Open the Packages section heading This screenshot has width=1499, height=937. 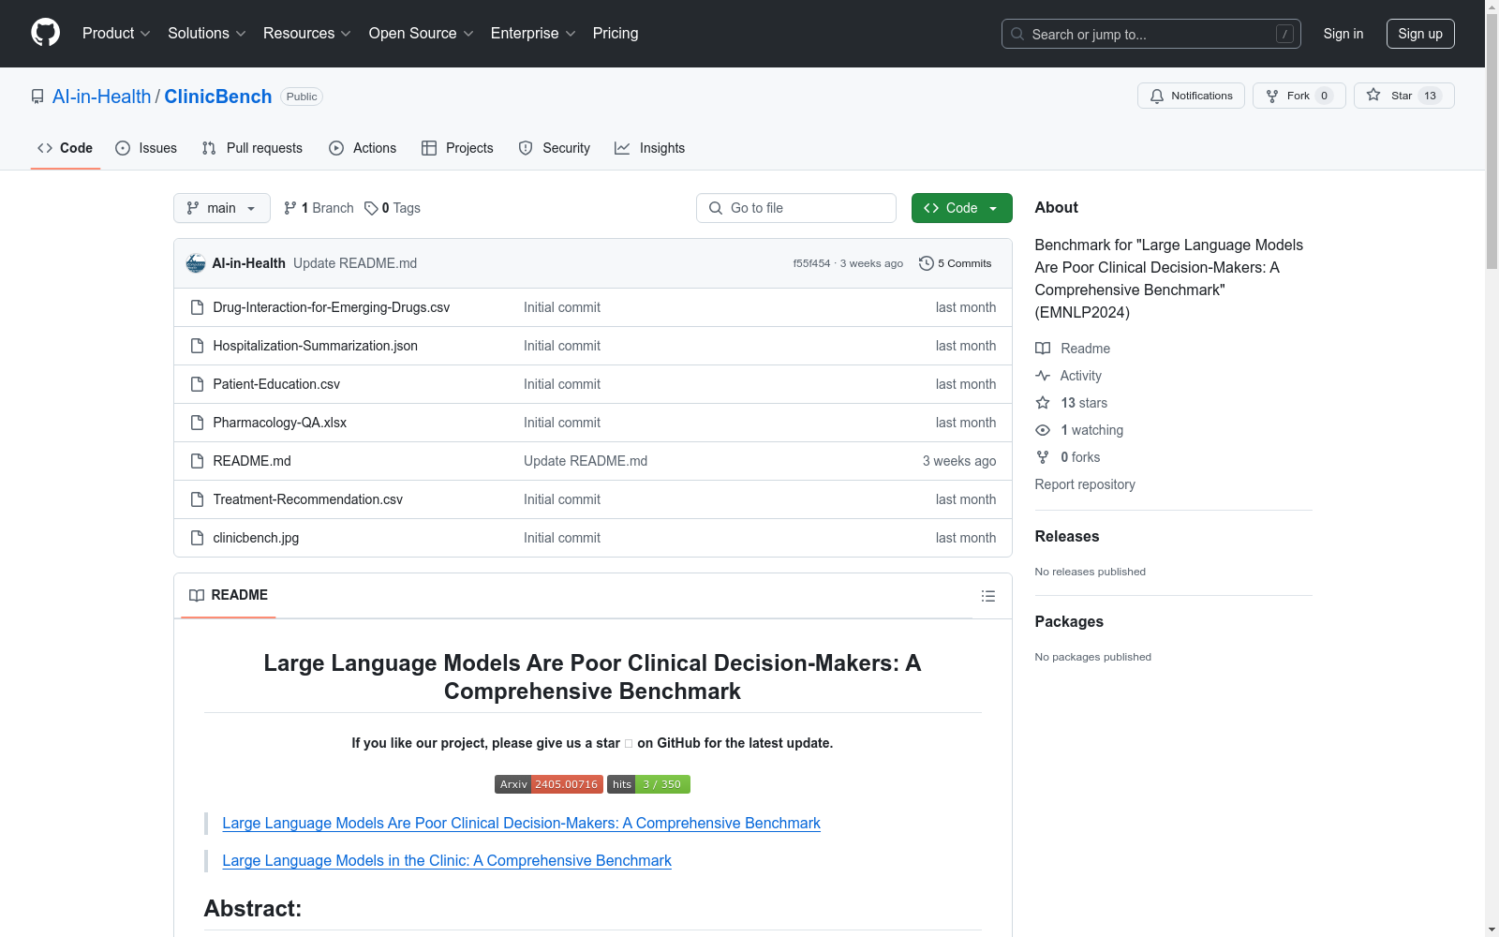coord(1069,622)
